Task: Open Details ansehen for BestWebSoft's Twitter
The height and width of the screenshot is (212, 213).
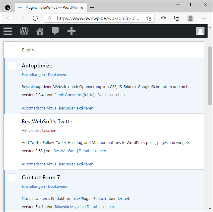Action: [92, 151]
